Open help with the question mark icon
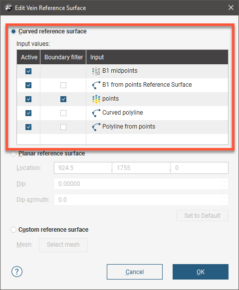This screenshot has height=290, width=239. point(17,272)
